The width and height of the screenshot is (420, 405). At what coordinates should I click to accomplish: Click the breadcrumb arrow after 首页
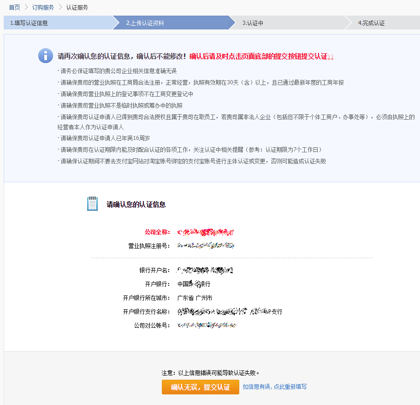point(26,7)
